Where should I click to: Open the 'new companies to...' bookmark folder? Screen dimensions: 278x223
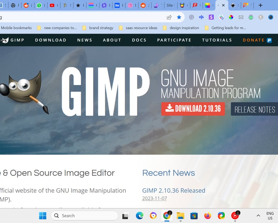point(57,28)
